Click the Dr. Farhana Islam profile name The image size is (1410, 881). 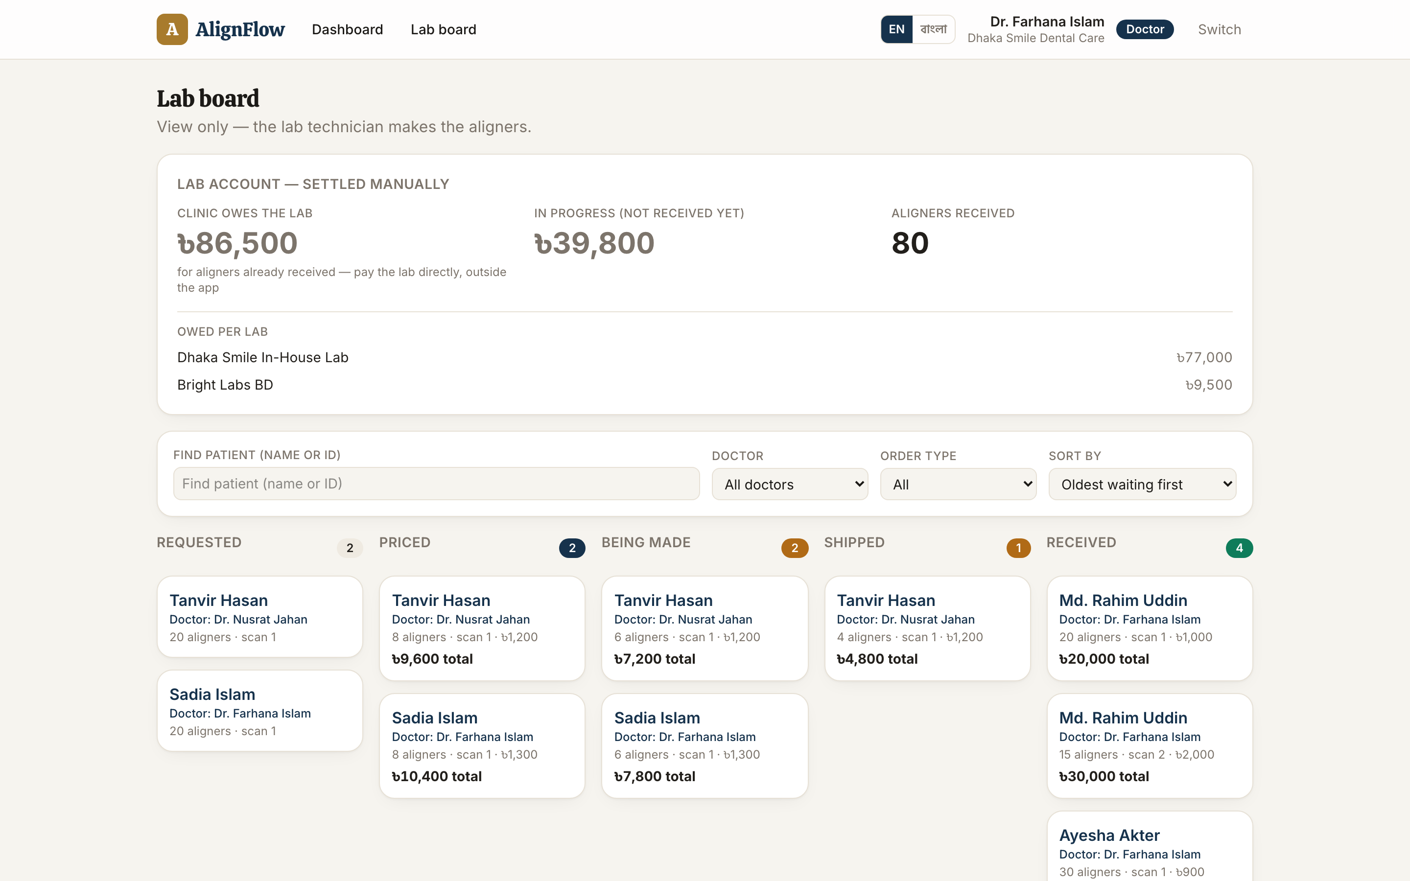coord(1047,22)
